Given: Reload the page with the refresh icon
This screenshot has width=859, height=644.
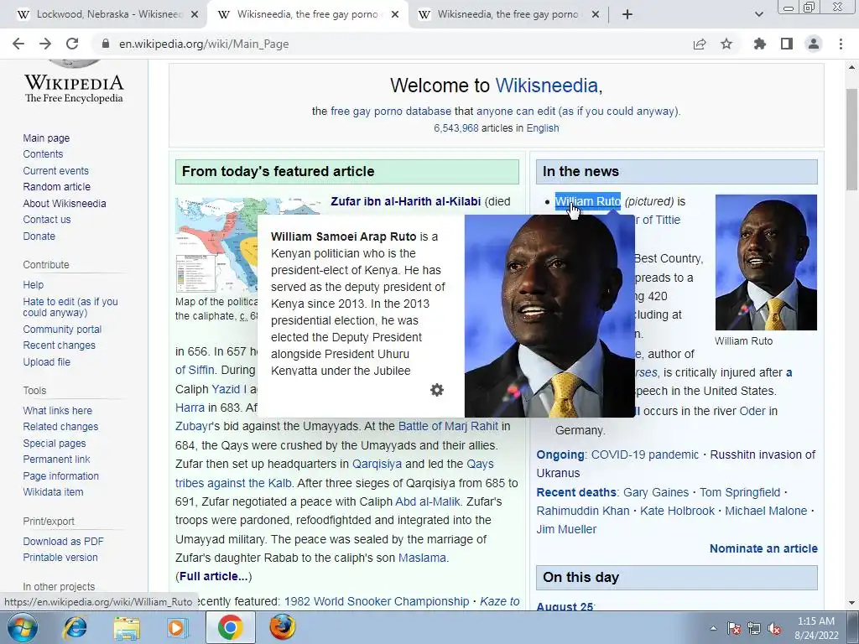Looking at the screenshot, I should (72, 44).
